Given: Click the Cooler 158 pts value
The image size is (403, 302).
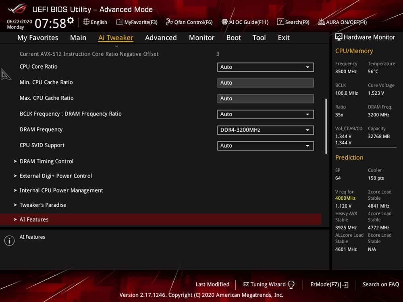Looking at the screenshot, I should 376,178.
